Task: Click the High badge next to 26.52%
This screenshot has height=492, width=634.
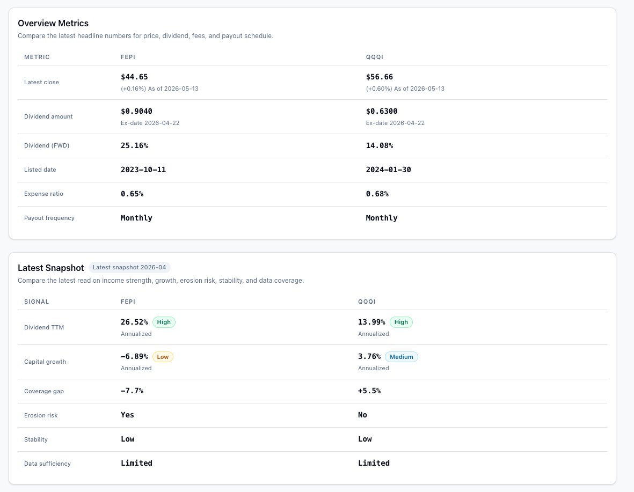Action: (x=164, y=322)
